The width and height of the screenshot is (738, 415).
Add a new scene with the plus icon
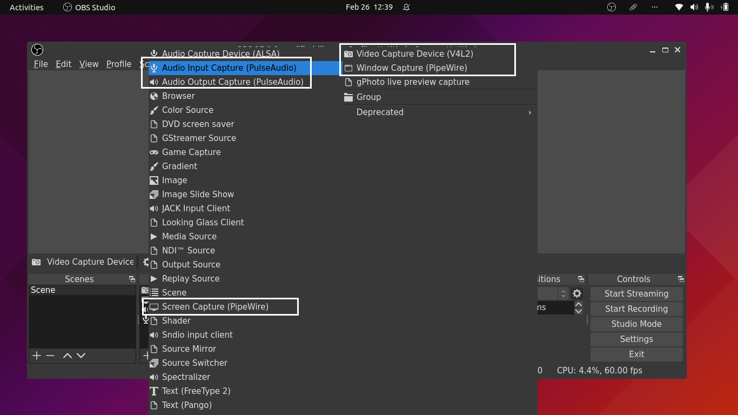[x=37, y=356]
